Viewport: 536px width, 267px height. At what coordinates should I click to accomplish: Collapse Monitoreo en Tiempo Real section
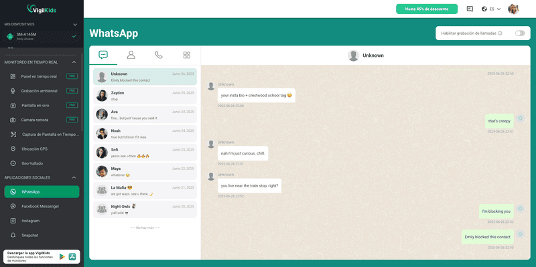point(74,62)
